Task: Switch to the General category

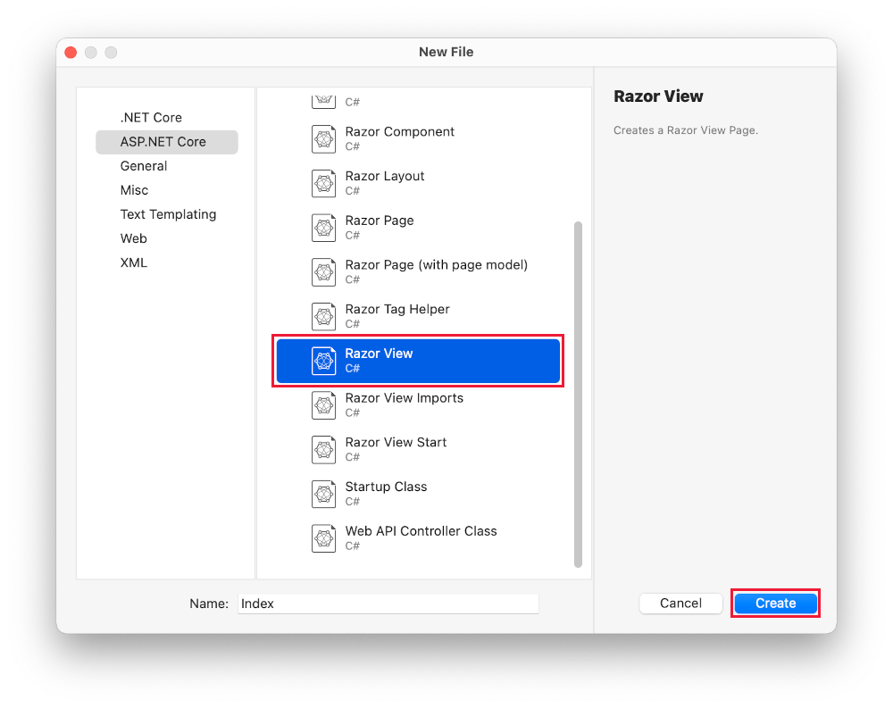Action: [x=143, y=166]
